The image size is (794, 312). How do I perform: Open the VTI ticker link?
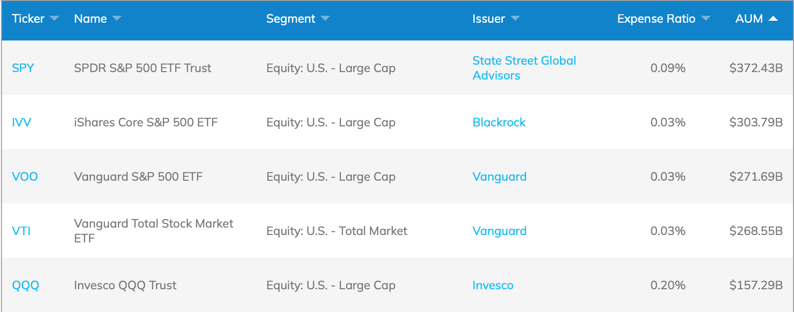click(21, 231)
